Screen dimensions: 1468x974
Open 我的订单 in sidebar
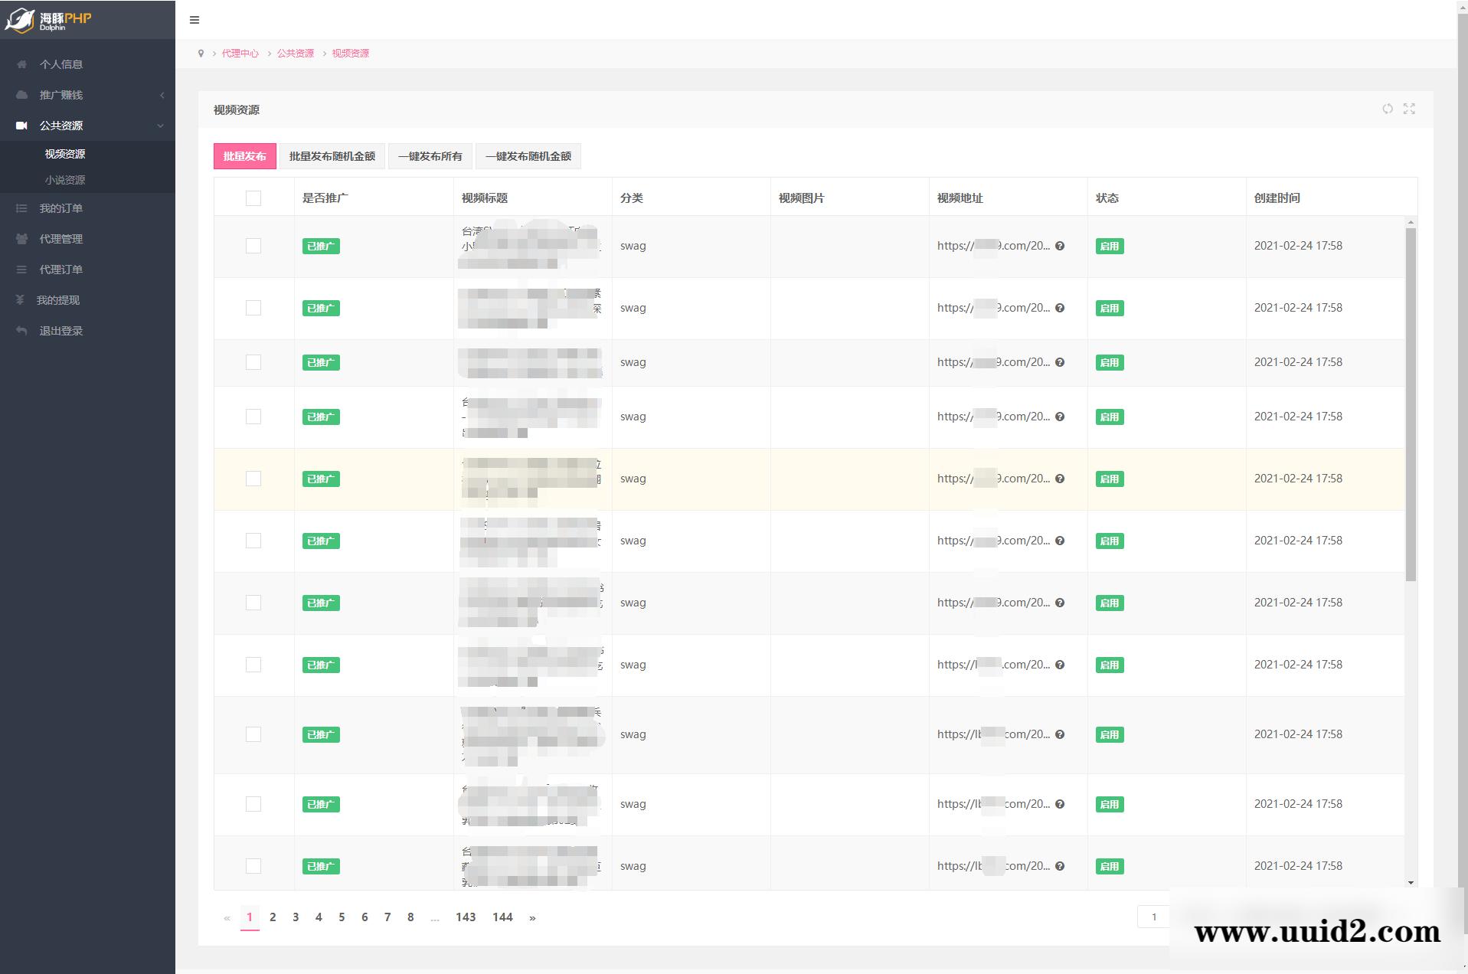(61, 208)
